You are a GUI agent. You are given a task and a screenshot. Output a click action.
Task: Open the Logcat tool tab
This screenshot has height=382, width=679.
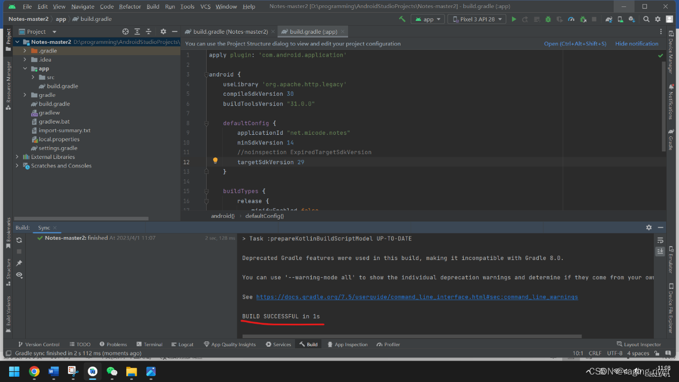(182, 345)
